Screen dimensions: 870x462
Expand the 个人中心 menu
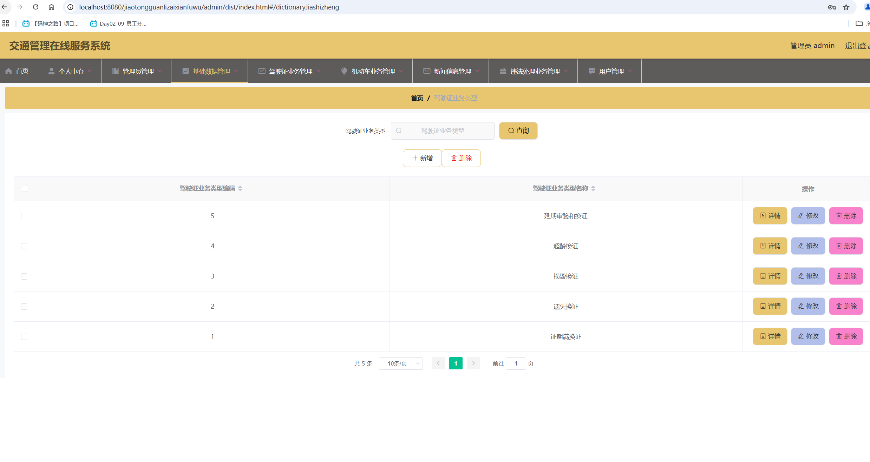(70, 71)
